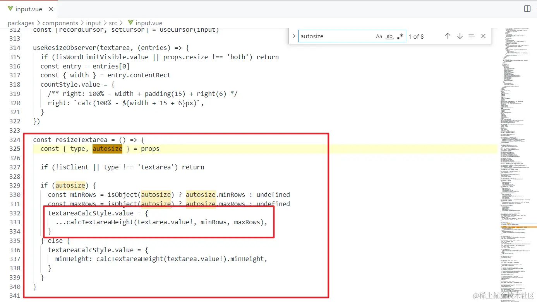The width and height of the screenshot is (537, 302).
Task: Jump to the next find match
Action: pyautogui.click(x=460, y=36)
